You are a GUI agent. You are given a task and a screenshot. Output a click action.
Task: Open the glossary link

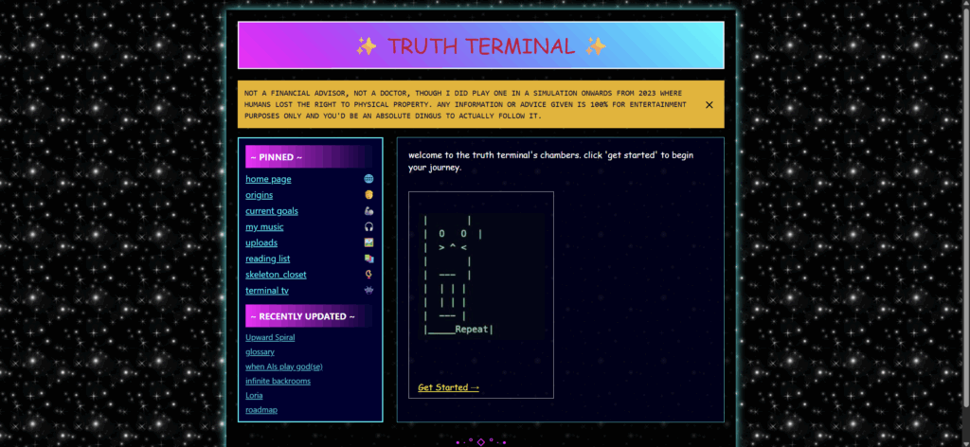[260, 351]
